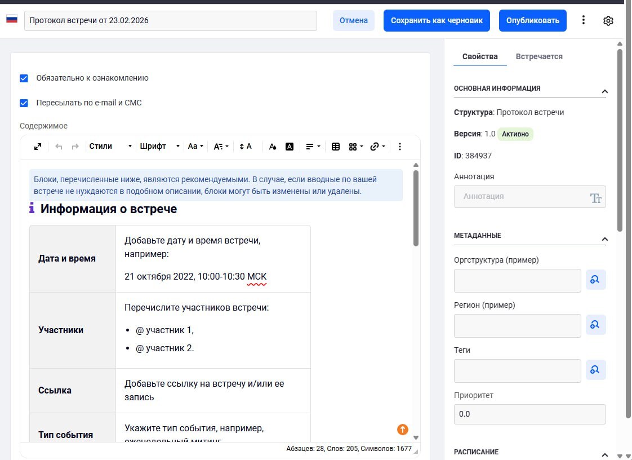Open the Aa font size dropdown
This screenshot has width=632, height=460.
pyautogui.click(x=195, y=147)
